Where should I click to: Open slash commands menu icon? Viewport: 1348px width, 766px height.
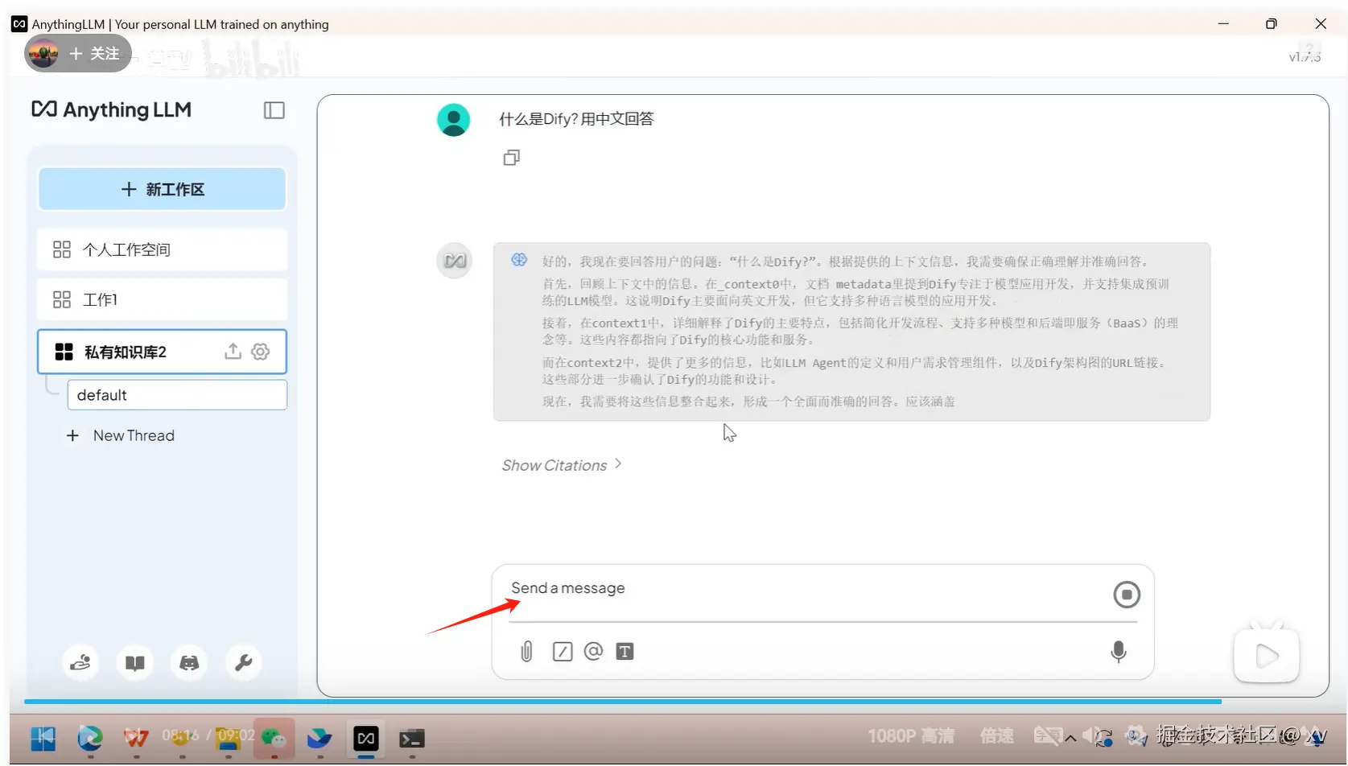(563, 651)
